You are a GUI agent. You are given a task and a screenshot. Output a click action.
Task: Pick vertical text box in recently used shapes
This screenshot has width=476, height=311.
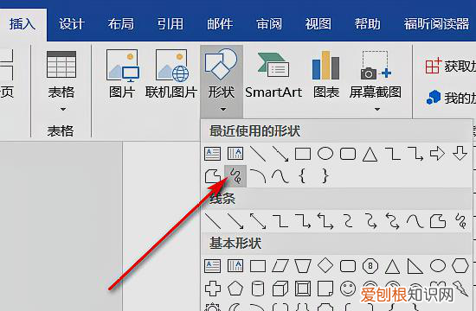point(235,154)
